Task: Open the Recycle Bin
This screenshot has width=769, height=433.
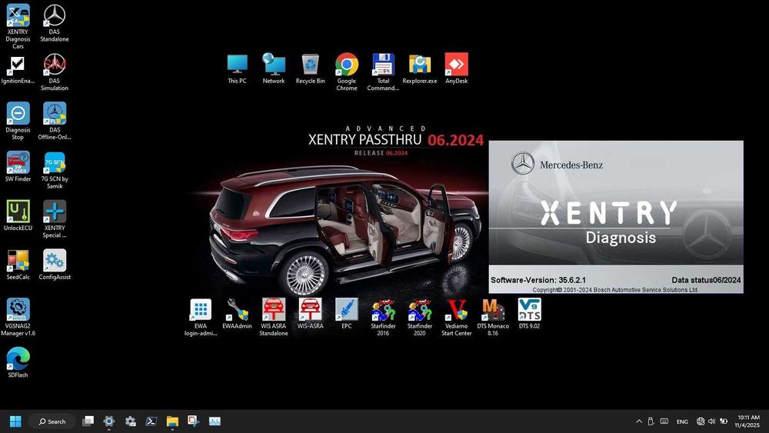Action: (x=310, y=68)
